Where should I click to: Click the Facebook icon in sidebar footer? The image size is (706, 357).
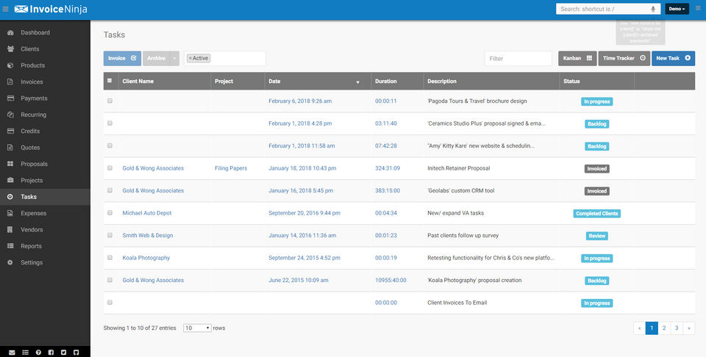tap(51, 352)
